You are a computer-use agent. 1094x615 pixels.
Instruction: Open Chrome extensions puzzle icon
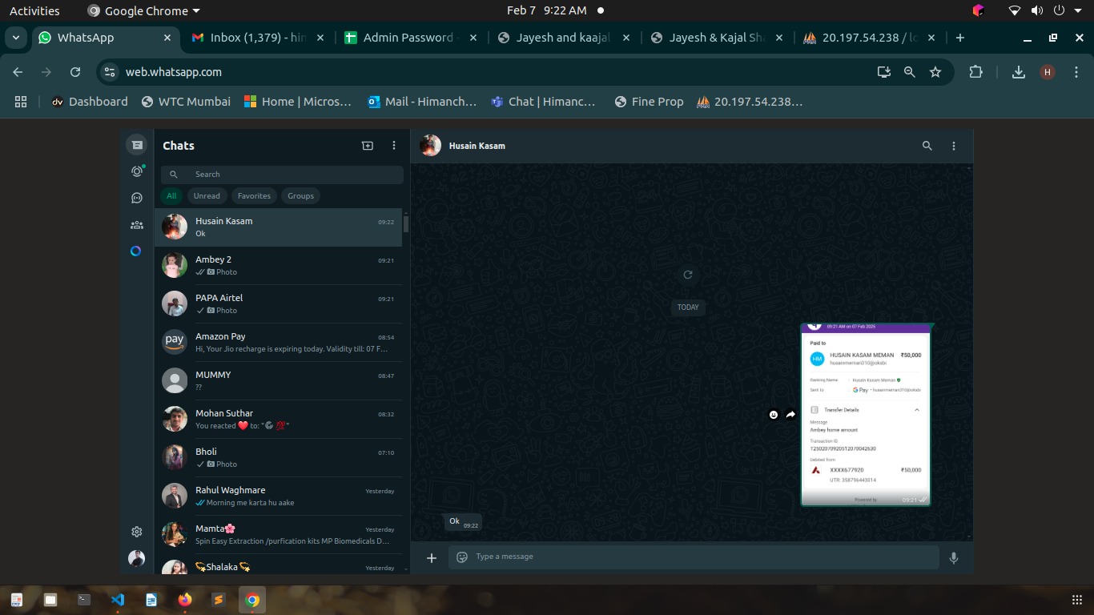coord(975,72)
